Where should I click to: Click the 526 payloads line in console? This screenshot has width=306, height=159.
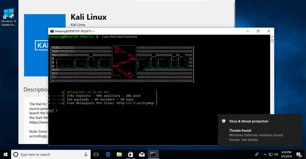100,99
